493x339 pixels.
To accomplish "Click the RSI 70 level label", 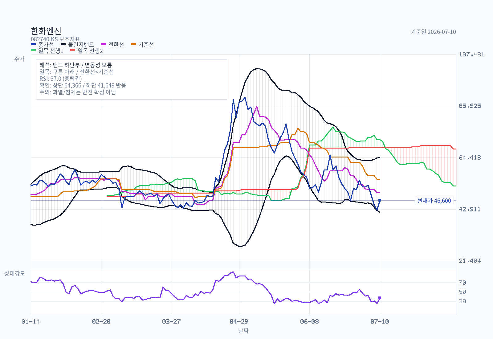I will pos(462,283).
